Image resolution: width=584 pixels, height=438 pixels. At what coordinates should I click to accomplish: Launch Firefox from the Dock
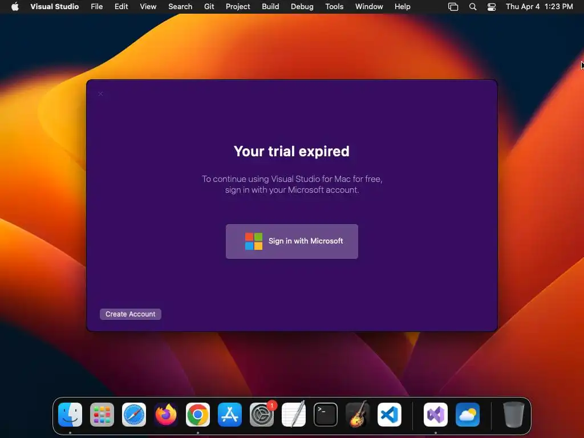(x=166, y=415)
